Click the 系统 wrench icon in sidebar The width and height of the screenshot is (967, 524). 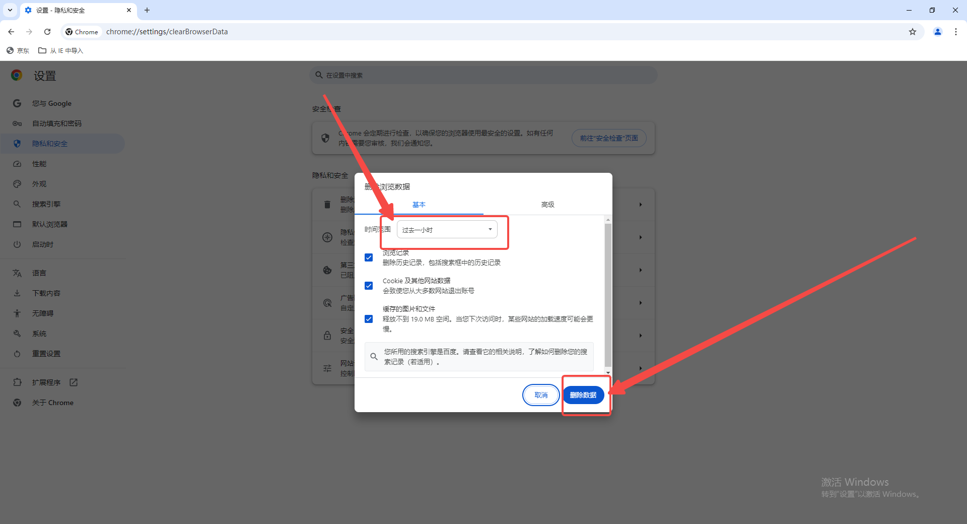[17, 334]
